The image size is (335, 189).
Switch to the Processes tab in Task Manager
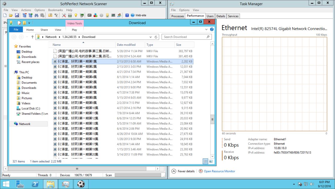(178, 16)
